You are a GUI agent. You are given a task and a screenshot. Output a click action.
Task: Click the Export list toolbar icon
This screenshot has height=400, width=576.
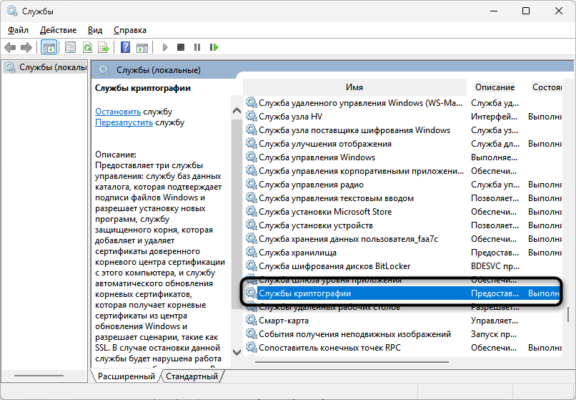pos(104,47)
